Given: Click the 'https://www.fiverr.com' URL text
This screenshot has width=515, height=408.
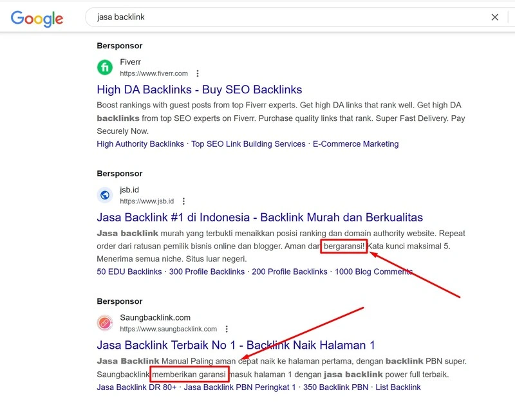Looking at the screenshot, I should coord(154,73).
